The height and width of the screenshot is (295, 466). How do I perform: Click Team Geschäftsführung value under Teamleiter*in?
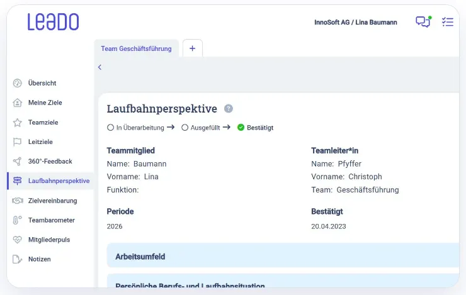click(368, 190)
